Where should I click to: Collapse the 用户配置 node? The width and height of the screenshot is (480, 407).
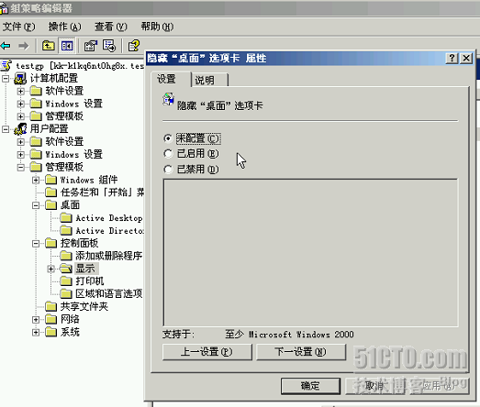click(x=6, y=129)
